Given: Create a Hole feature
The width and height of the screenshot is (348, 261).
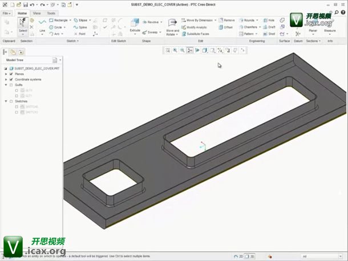Looking at the screenshot, I should [x=269, y=20].
